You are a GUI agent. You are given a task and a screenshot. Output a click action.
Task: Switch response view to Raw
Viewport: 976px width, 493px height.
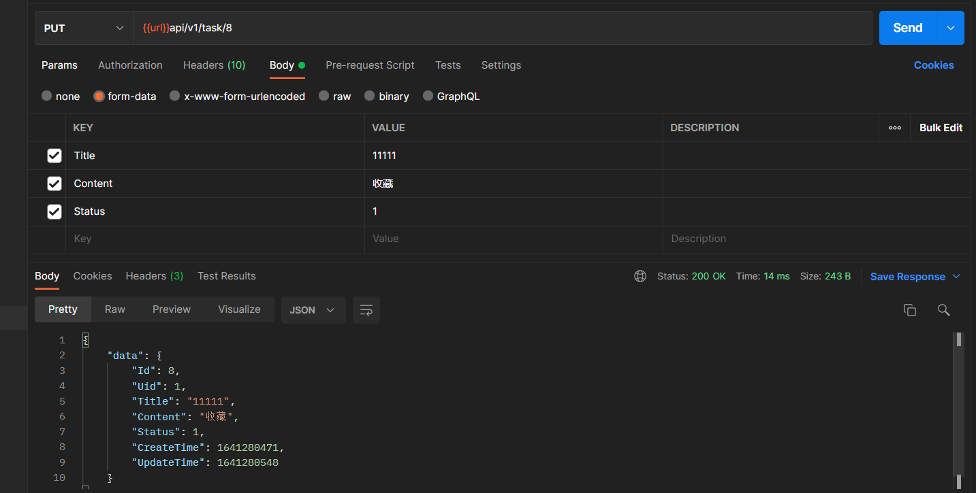(115, 309)
